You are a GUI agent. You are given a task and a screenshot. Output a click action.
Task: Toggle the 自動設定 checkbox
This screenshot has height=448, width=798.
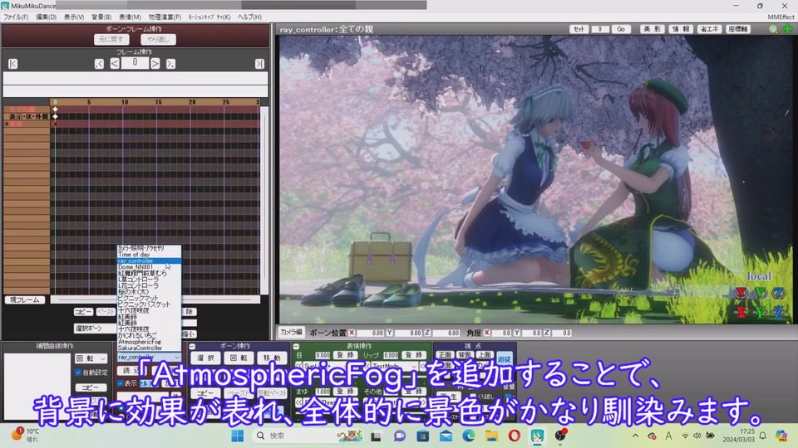click(78, 373)
